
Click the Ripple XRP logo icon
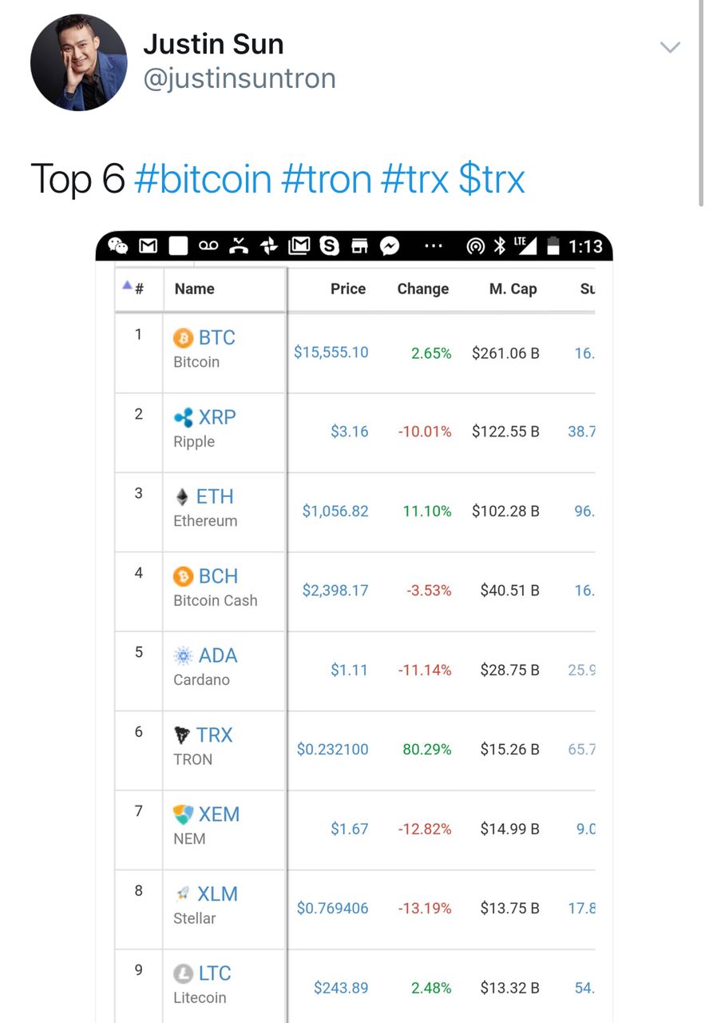coord(184,417)
